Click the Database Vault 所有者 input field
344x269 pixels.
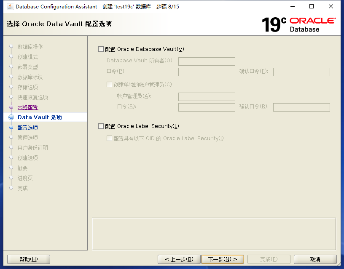coord(207,61)
